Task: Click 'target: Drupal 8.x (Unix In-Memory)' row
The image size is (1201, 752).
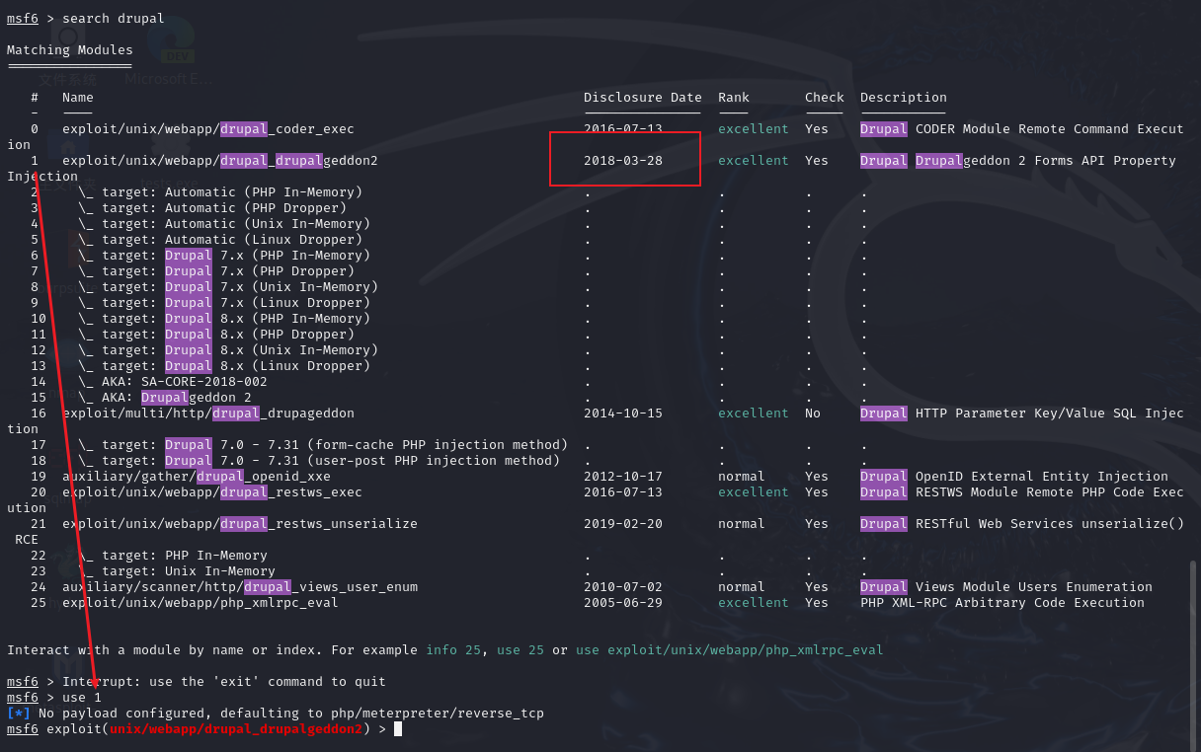Action: click(x=228, y=350)
